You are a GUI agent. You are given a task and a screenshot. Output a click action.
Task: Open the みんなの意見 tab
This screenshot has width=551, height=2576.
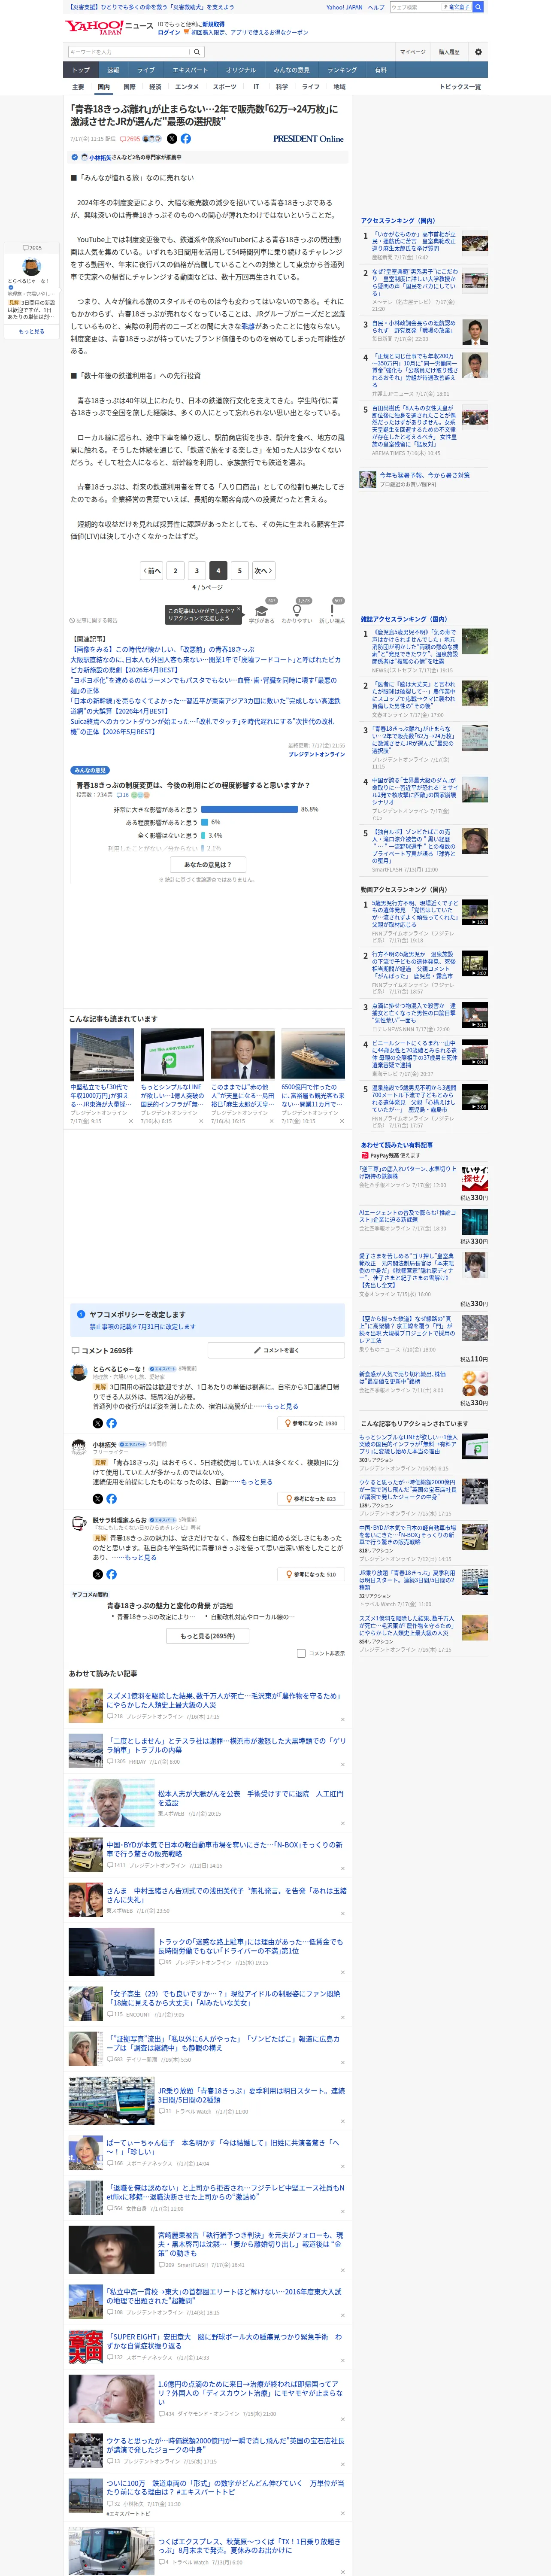291,70
